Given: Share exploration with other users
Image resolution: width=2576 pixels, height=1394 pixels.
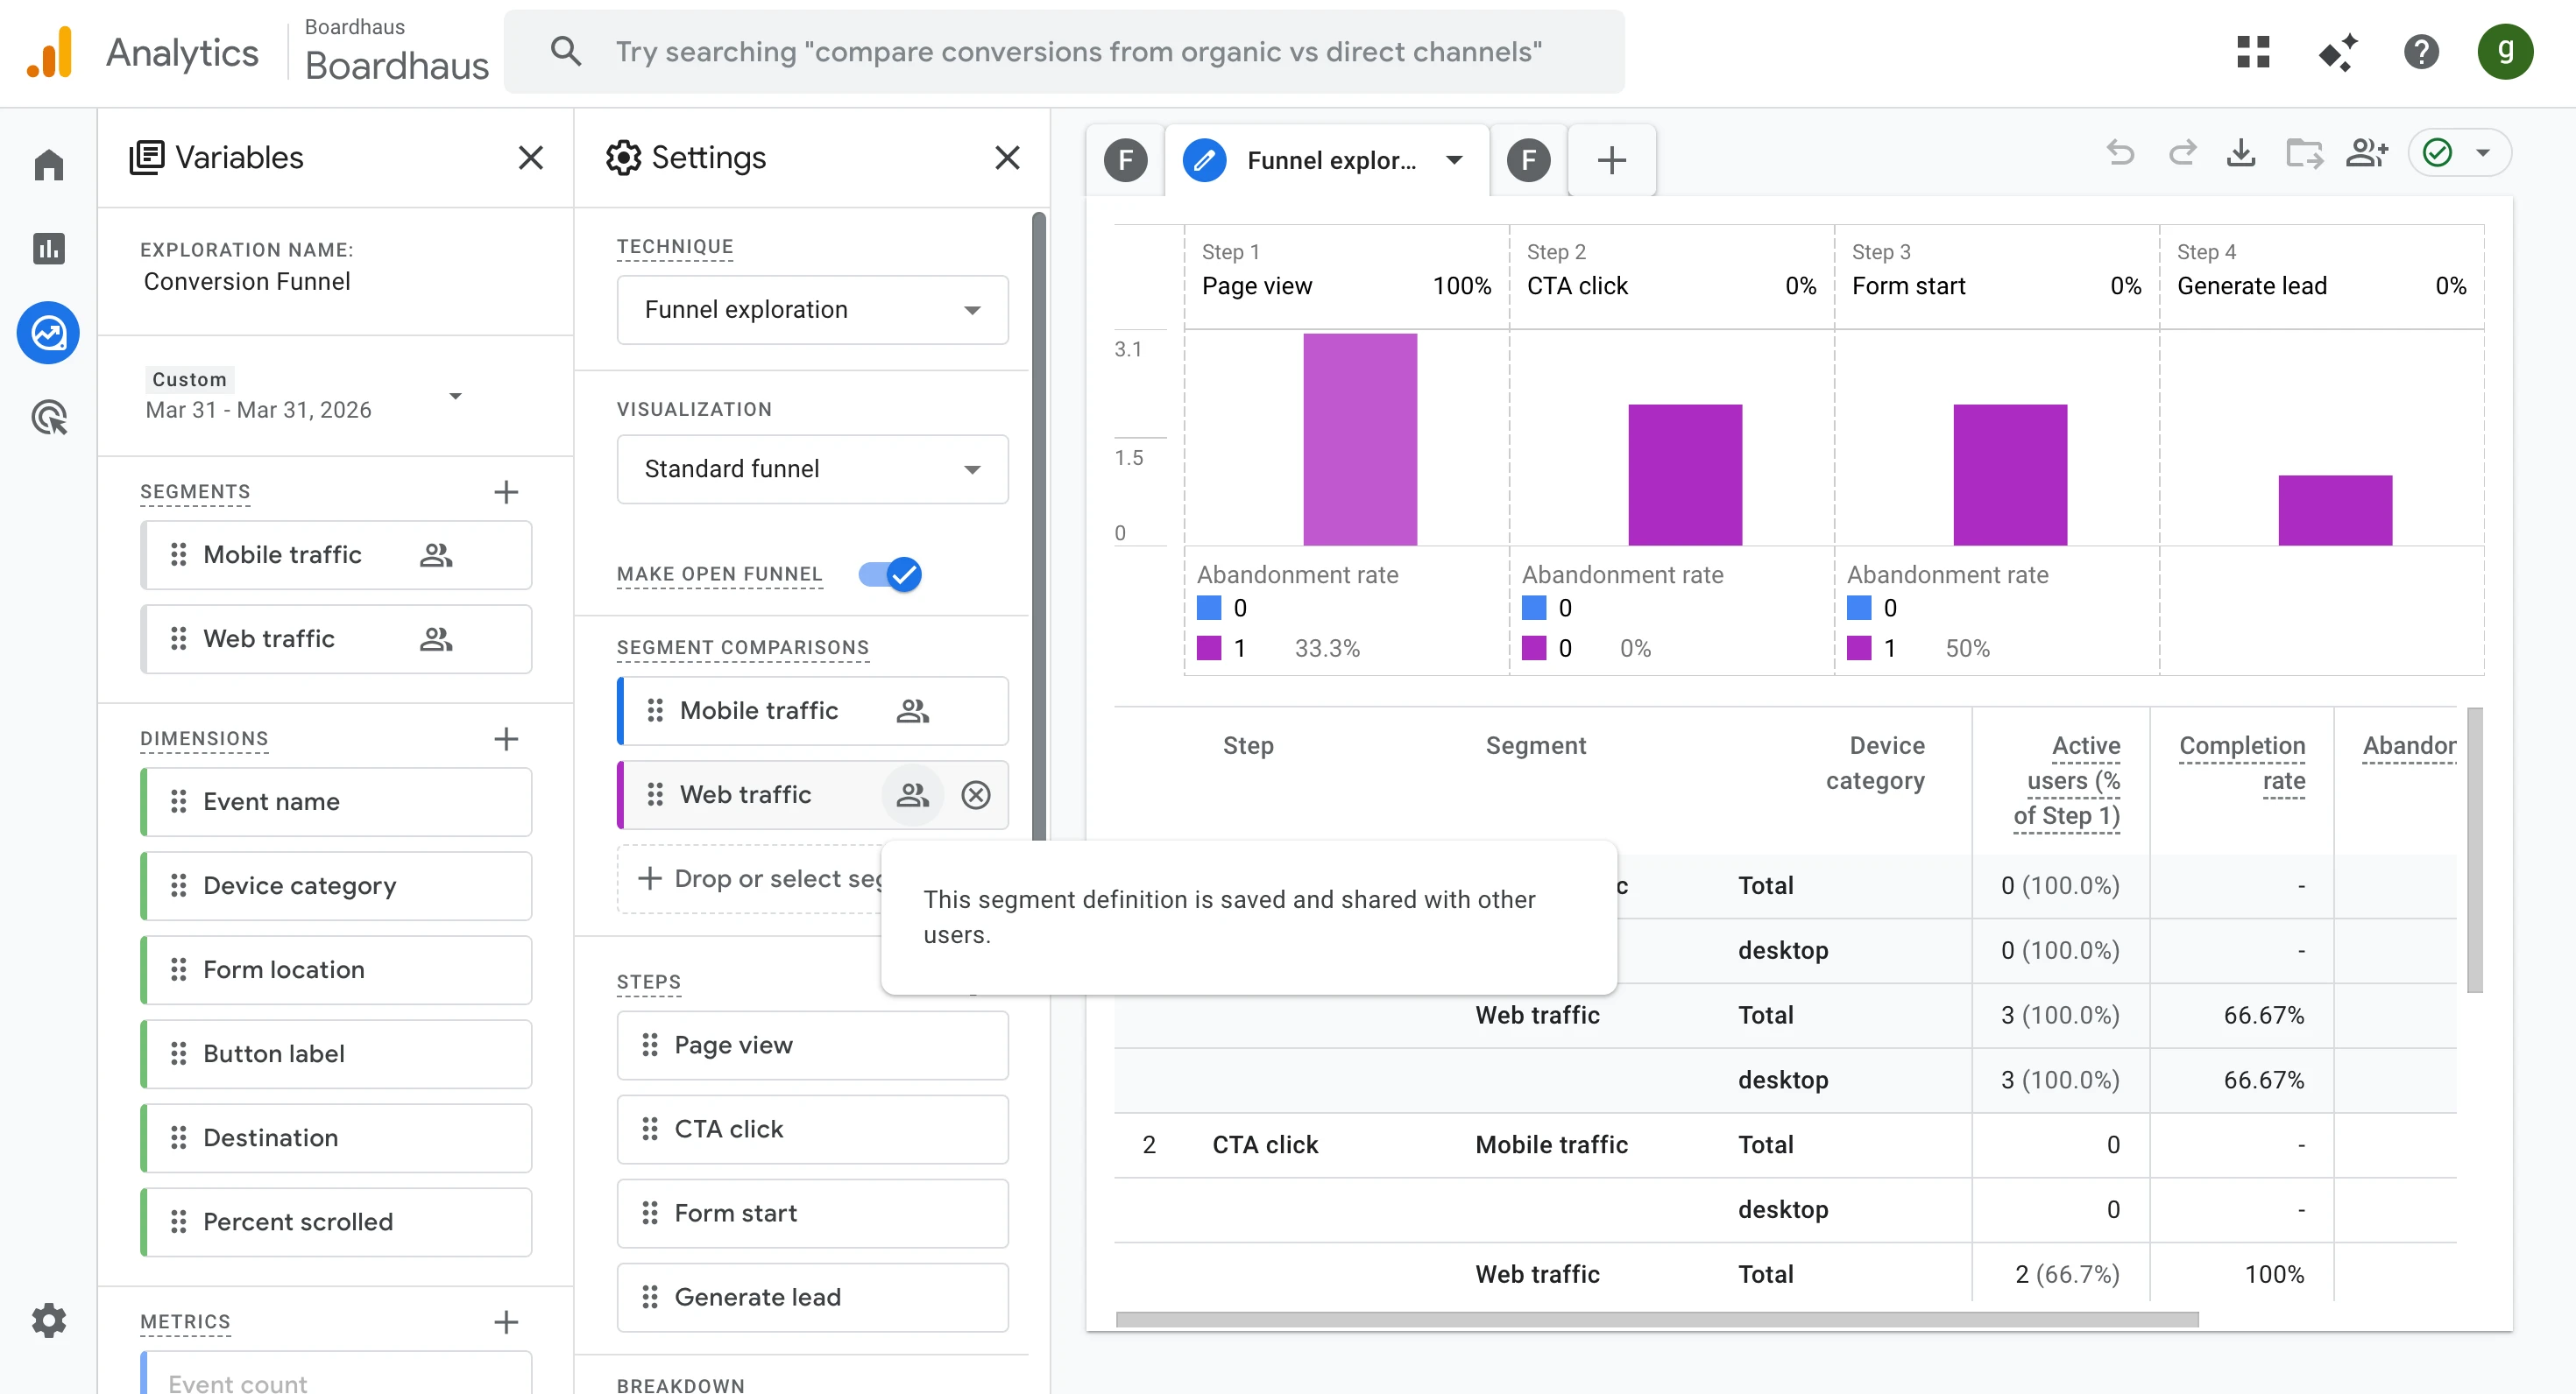Looking at the screenshot, I should pyautogui.click(x=2367, y=153).
